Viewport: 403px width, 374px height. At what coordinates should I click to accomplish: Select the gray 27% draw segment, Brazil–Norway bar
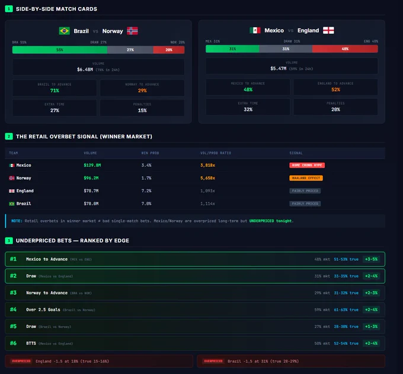pyautogui.click(x=130, y=50)
